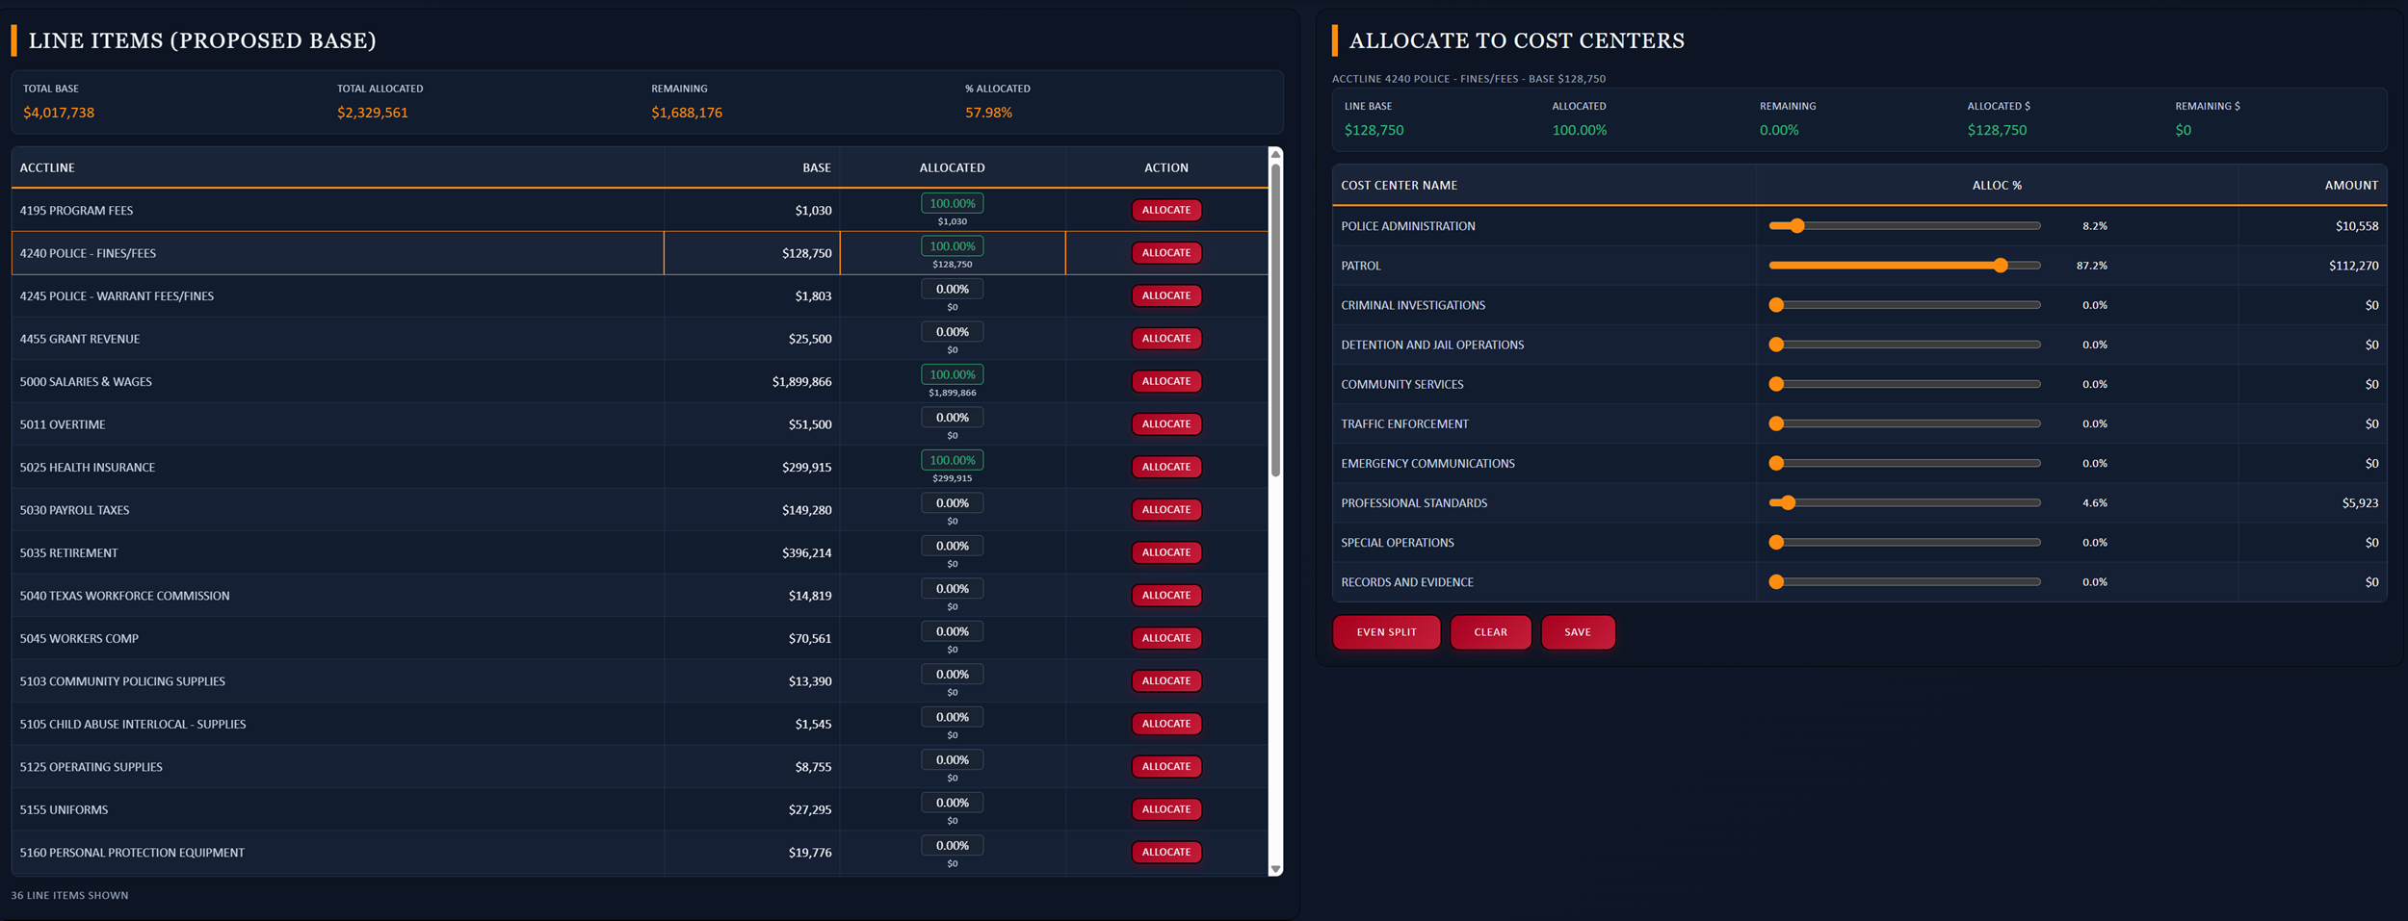Click the 57.98% allocated value
Screen dimensions: 2408x921
click(x=988, y=113)
